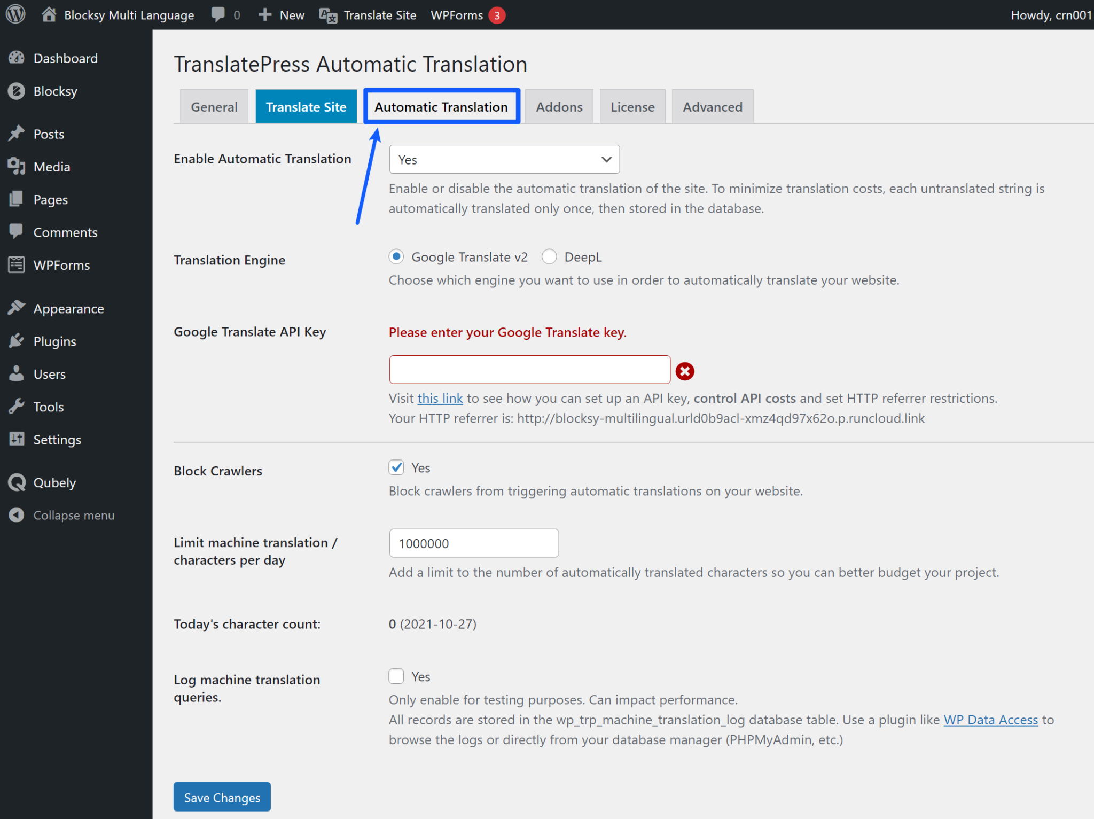Viewport: 1094px width, 819px height.
Task: Open WPForms with notification badge
Action: click(467, 14)
